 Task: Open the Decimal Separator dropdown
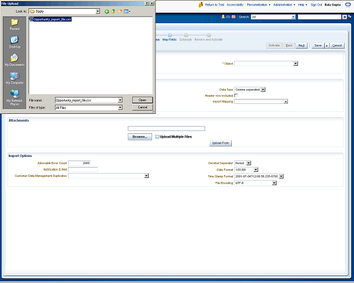tap(248, 163)
